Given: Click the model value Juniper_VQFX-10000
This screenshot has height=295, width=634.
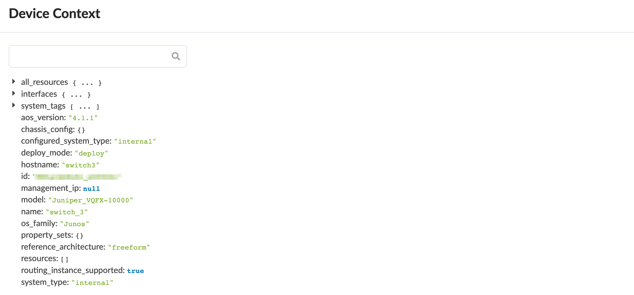Looking at the screenshot, I should [90, 200].
